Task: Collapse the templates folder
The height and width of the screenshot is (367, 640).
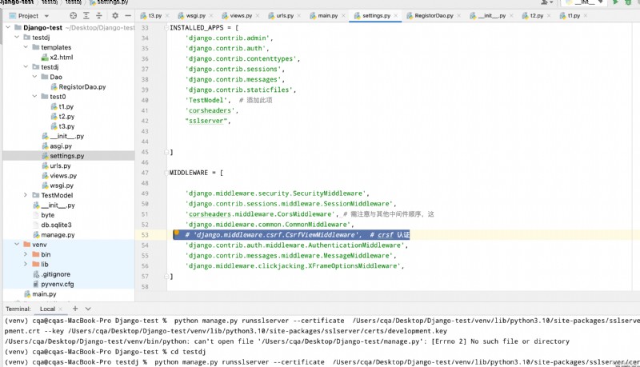Action: tap(26, 47)
